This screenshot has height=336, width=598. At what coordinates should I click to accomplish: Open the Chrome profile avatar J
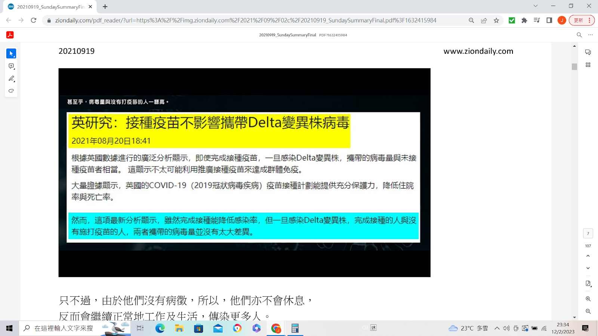point(562,21)
